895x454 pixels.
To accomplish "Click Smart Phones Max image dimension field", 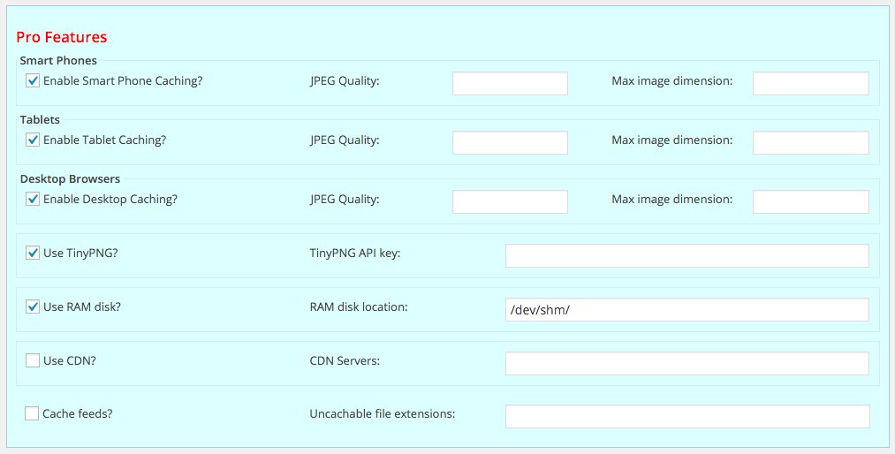I will (x=810, y=83).
